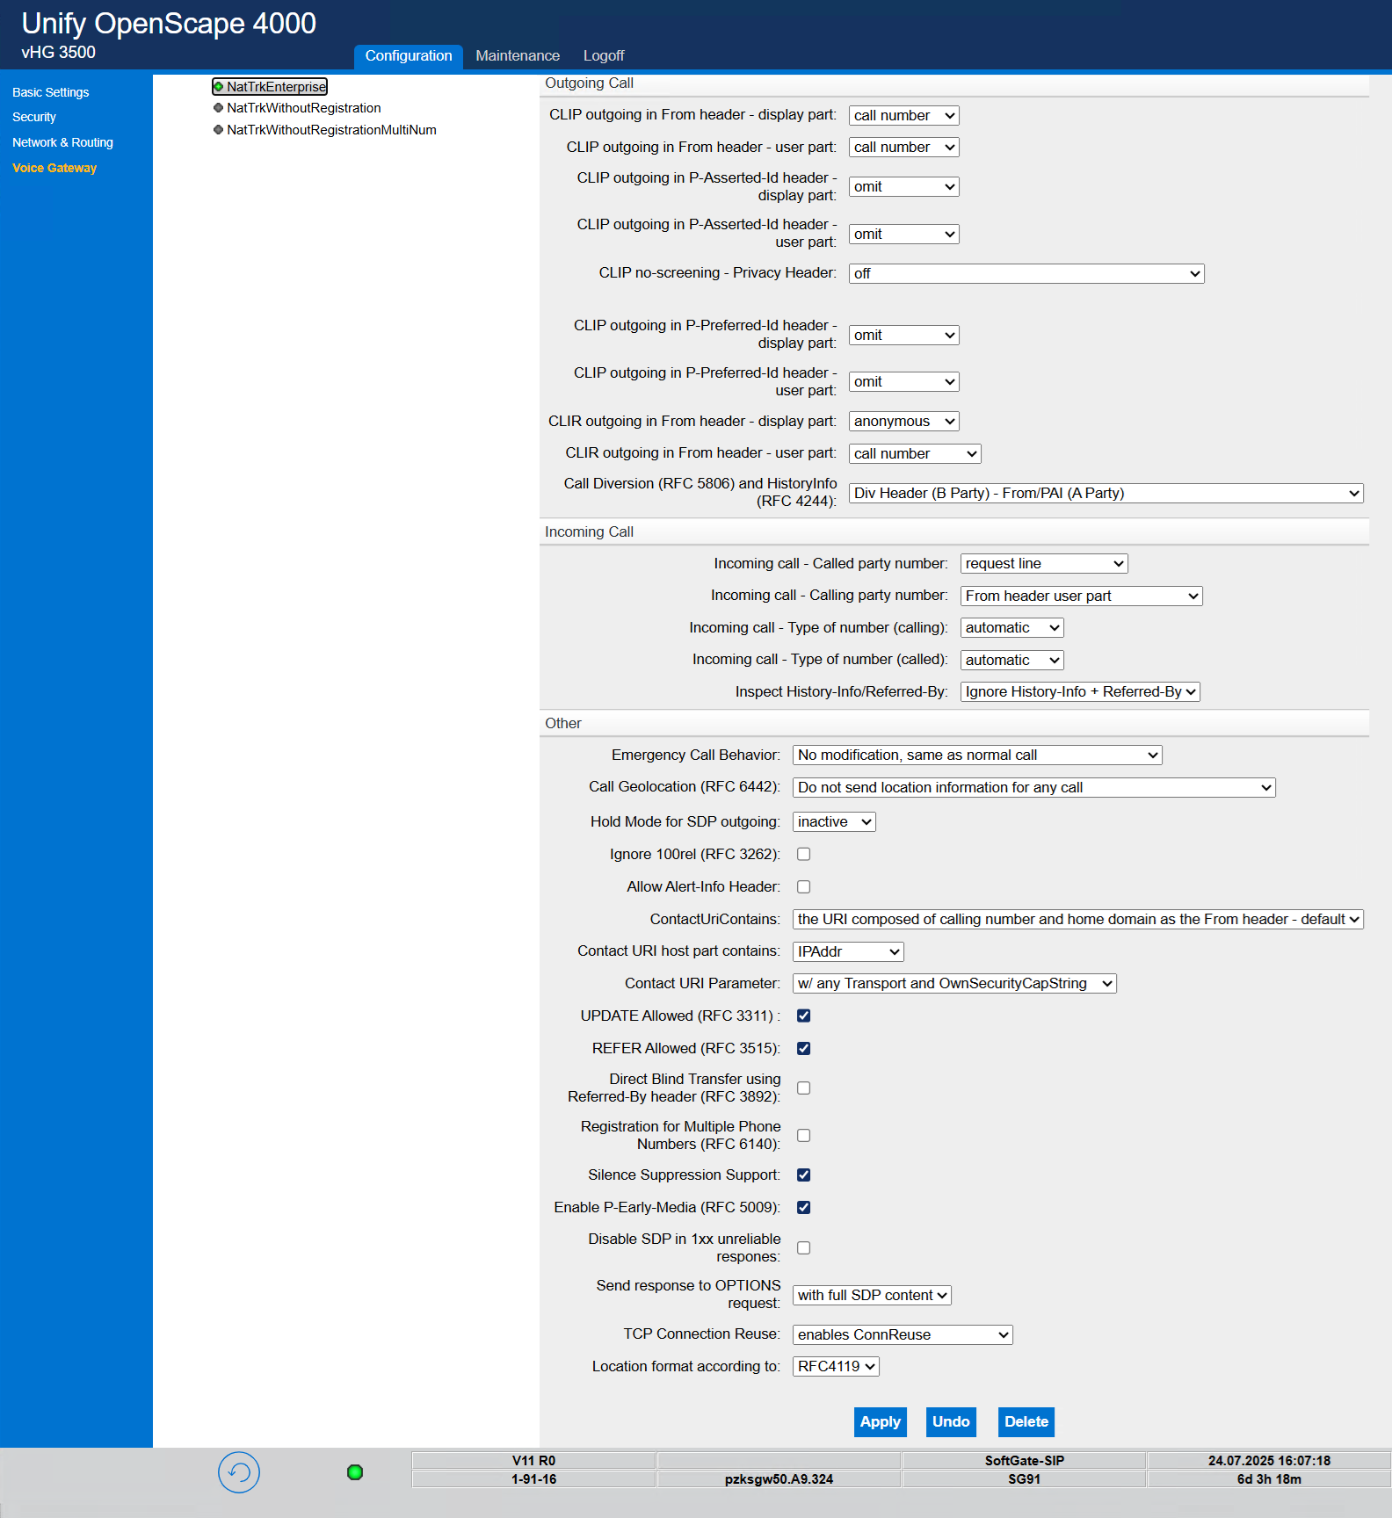Click the pzksgw50.A9.324 status cell

779,1479
